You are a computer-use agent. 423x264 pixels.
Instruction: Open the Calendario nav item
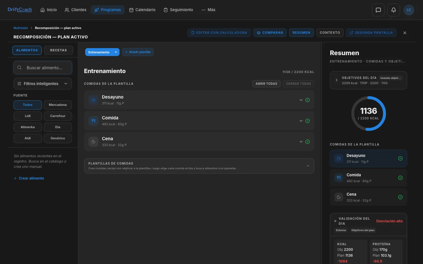[x=142, y=10]
